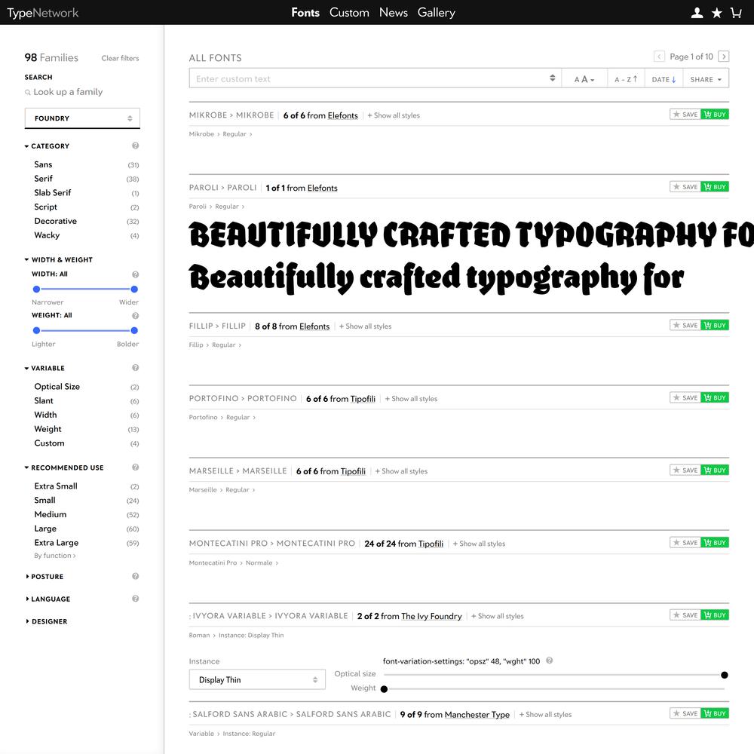Sort fonts A-Z
Image resolution: width=754 pixels, height=754 pixels.
click(x=626, y=79)
